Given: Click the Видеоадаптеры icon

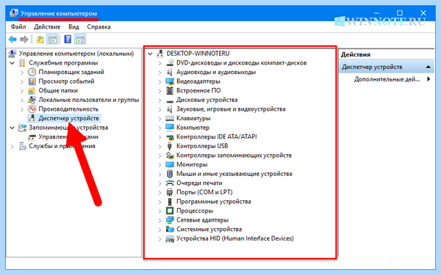Looking at the screenshot, I should [170, 81].
